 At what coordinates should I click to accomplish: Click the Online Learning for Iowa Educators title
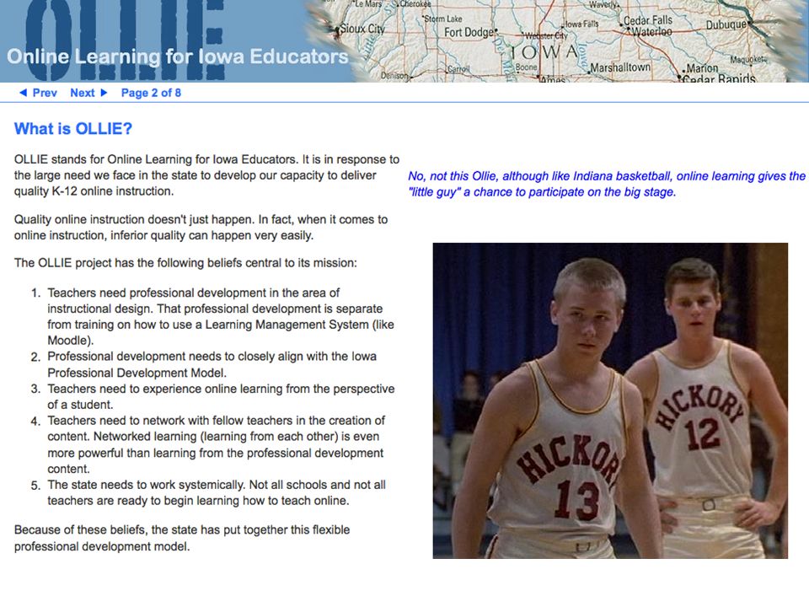178,56
